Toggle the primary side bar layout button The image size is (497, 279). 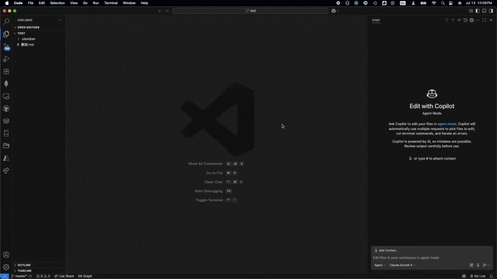478,11
